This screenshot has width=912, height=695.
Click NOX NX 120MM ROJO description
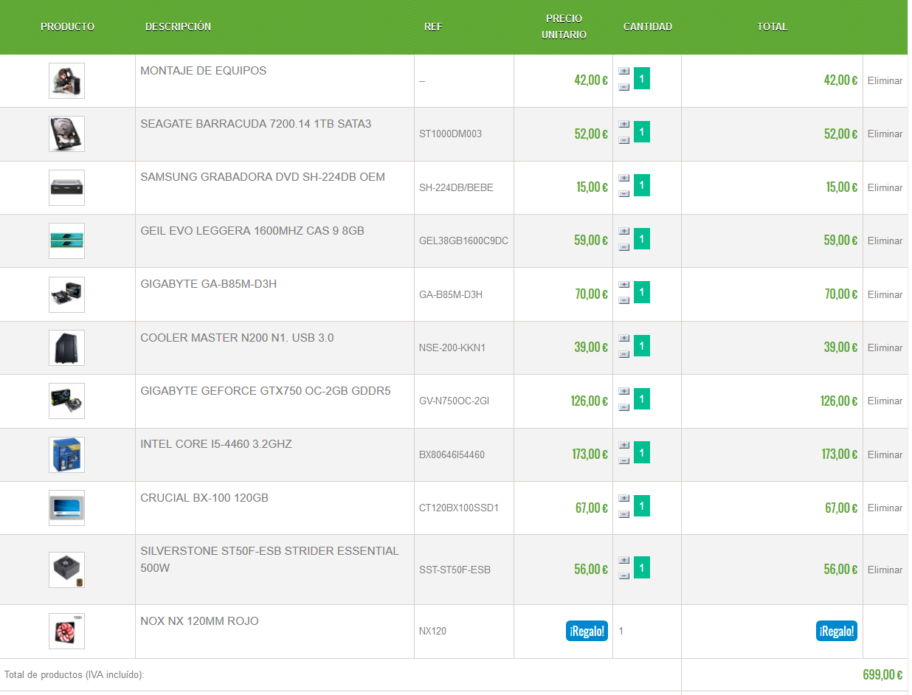click(199, 621)
